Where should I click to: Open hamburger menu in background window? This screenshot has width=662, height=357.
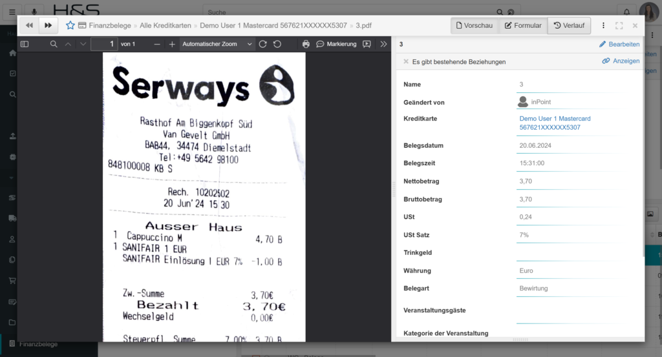(12, 12)
